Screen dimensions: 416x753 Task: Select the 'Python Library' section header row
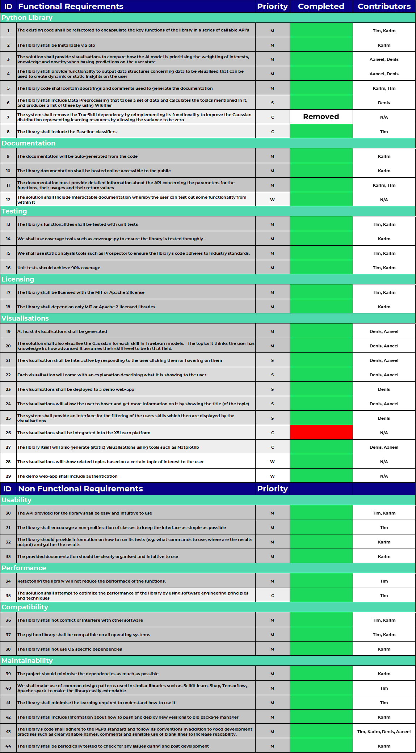(208, 18)
